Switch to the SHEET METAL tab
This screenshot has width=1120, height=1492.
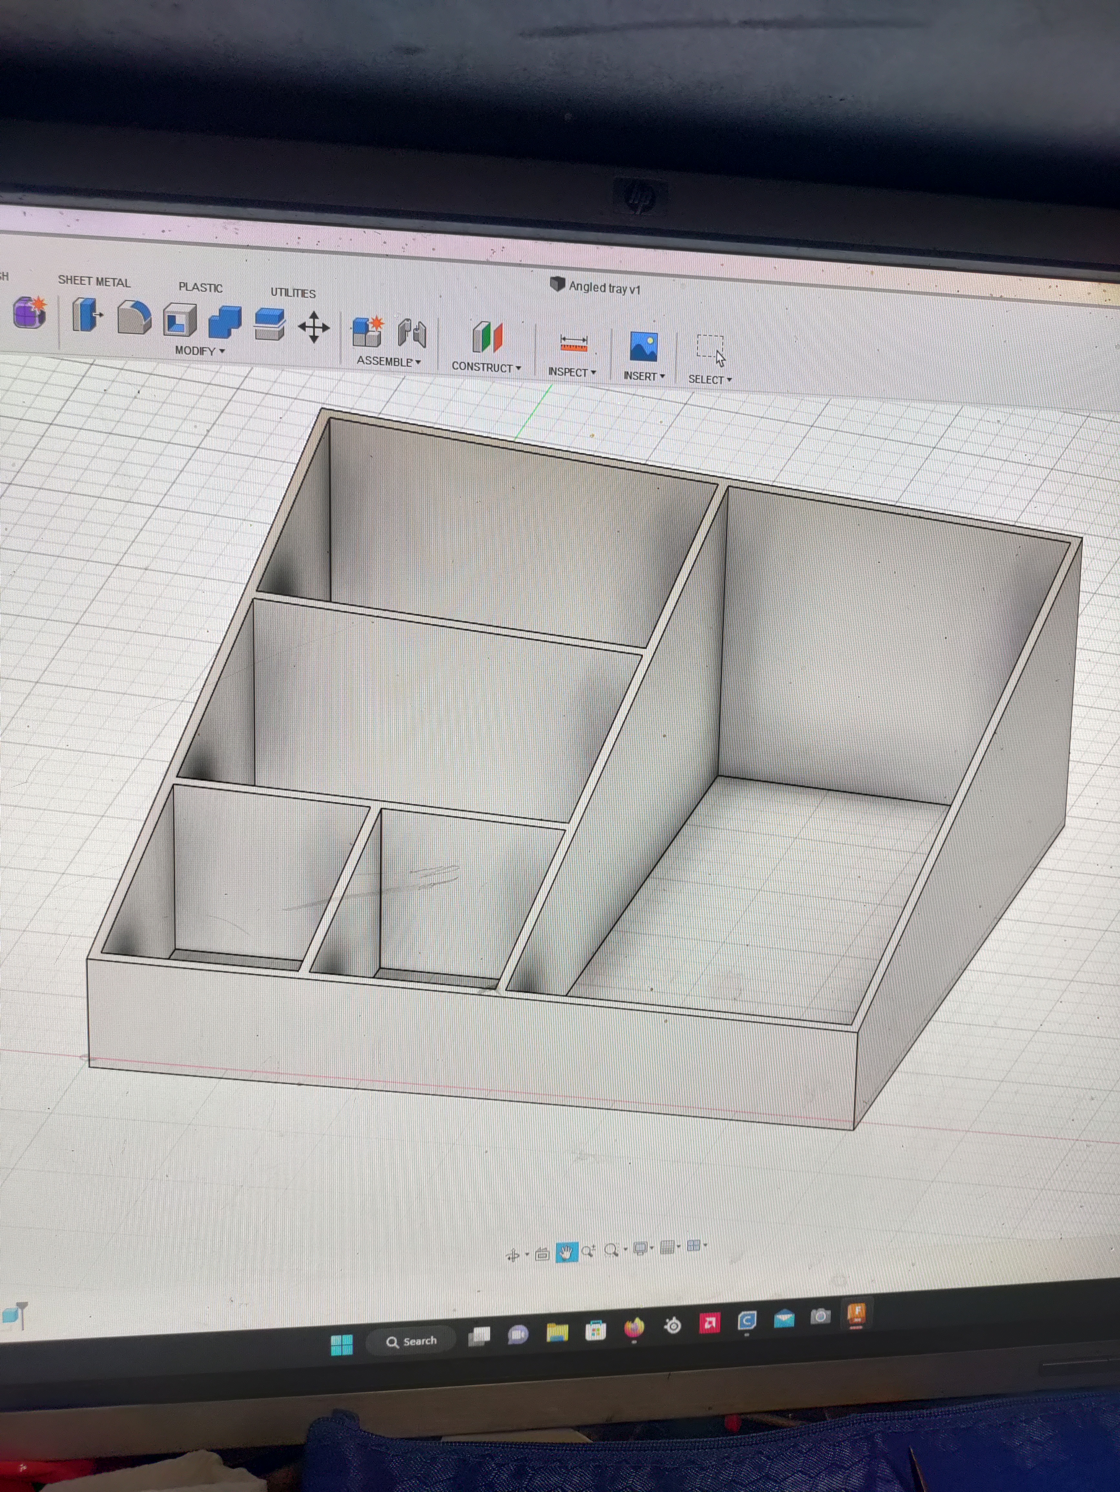95,281
